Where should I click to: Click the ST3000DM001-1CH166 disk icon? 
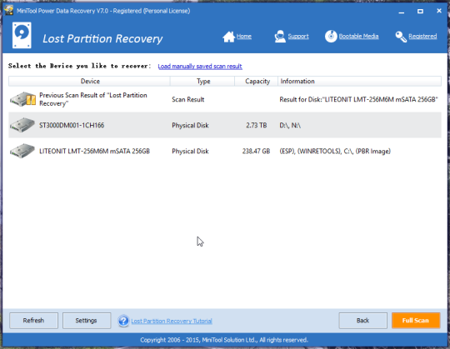pyautogui.click(x=22, y=125)
